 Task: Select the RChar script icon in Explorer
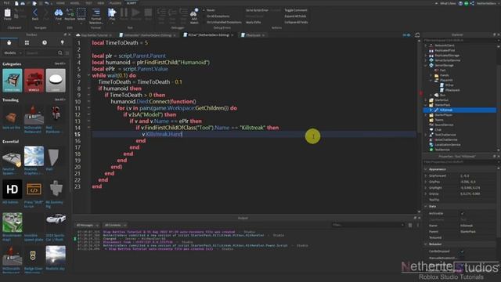[x=442, y=85]
